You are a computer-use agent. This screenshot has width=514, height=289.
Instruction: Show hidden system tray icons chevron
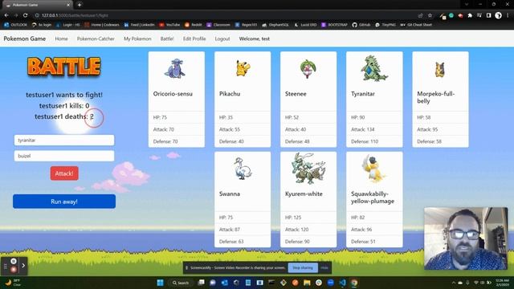point(454,283)
